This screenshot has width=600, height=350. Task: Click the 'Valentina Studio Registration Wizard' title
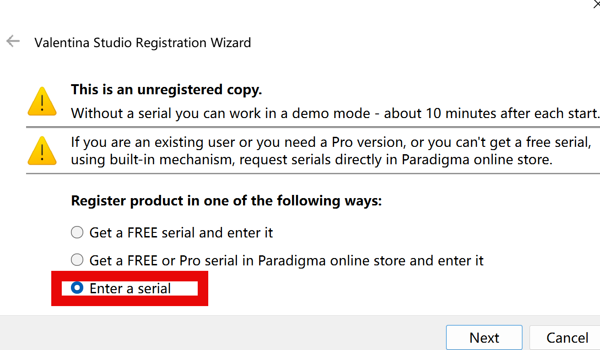[x=143, y=43]
